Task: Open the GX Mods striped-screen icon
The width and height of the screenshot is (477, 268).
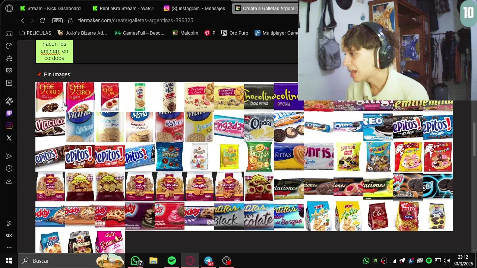Action: click(x=9, y=70)
